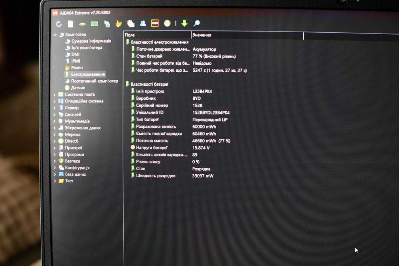The image size is (399, 266).
Task: Click the 46660 mWh current capacity value
Action: tap(211, 141)
